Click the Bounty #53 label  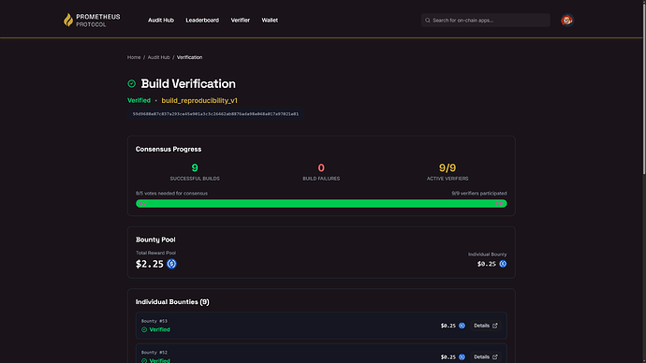coord(154,321)
